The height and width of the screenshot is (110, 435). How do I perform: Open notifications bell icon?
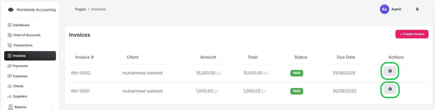(x=417, y=9)
